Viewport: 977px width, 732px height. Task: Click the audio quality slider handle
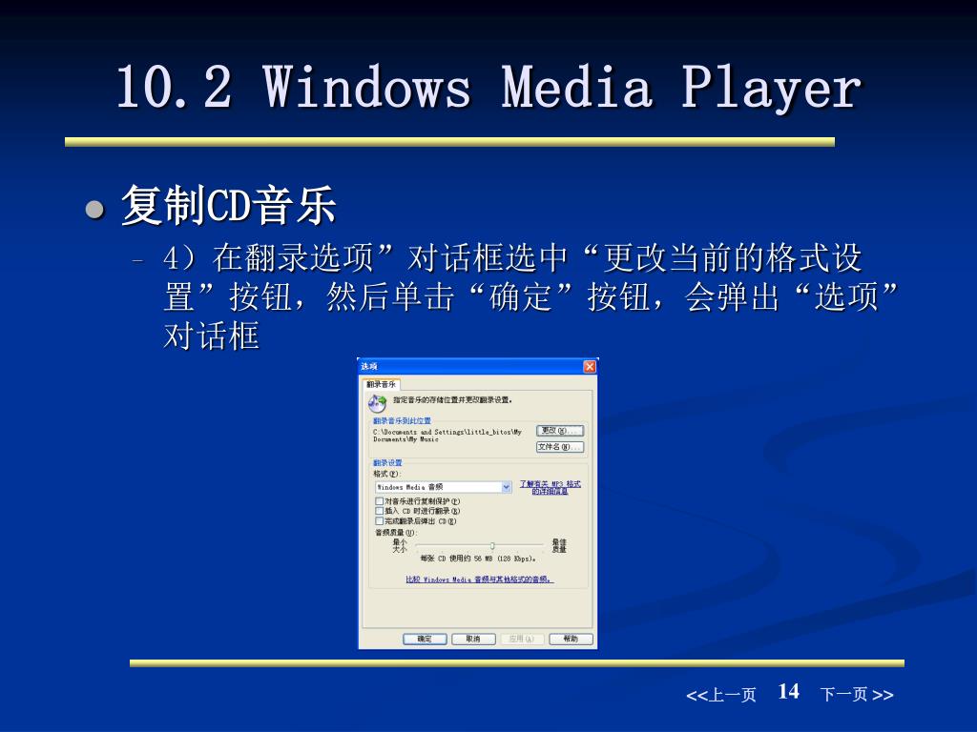tap(492, 546)
